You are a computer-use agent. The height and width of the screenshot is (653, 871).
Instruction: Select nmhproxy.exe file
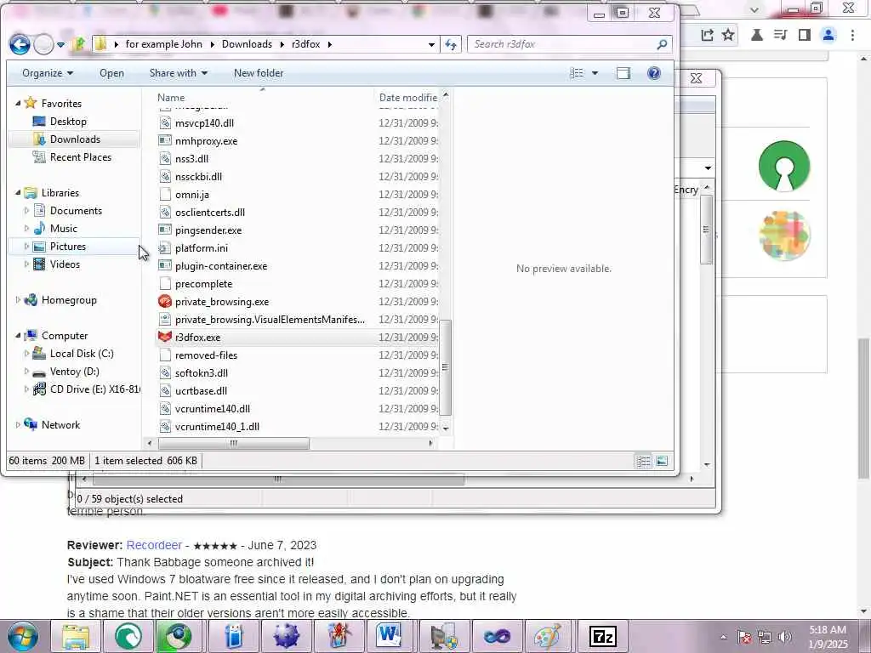(206, 141)
